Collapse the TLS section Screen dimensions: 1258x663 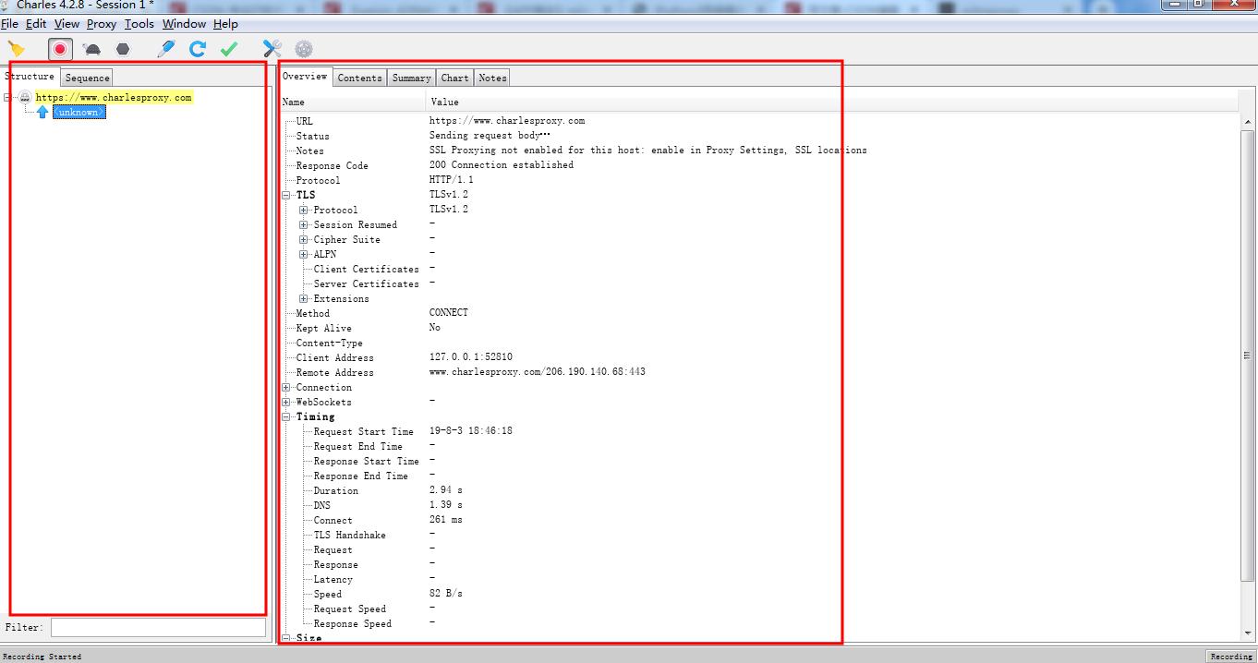click(x=286, y=195)
